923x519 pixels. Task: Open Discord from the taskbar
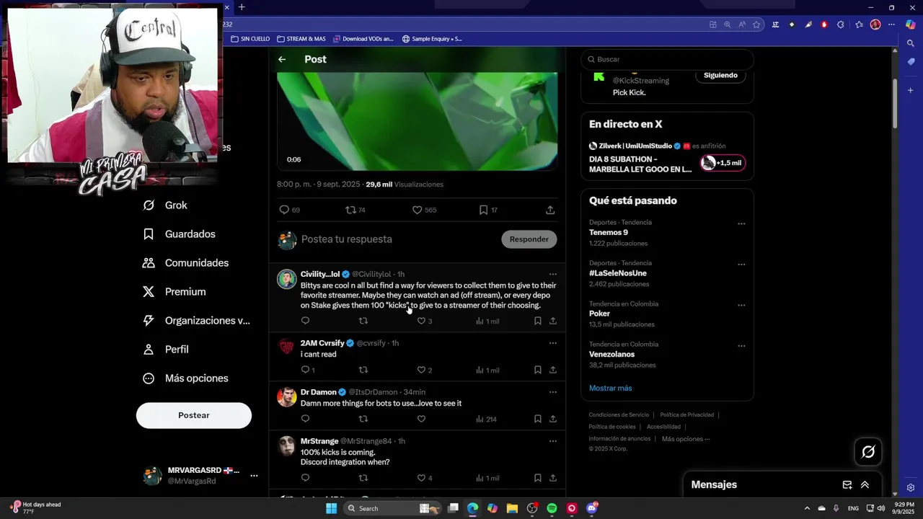point(592,508)
